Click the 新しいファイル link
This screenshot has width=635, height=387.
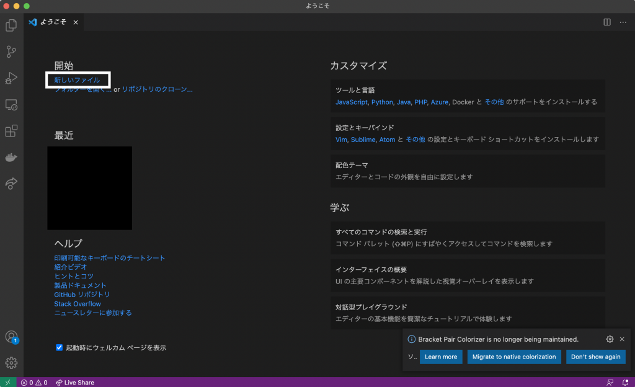pos(77,80)
